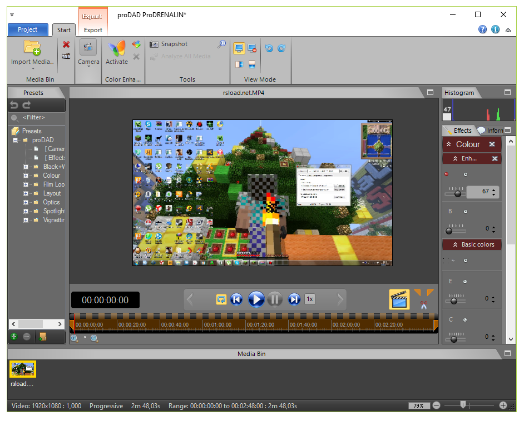The width and height of the screenshot is (524, 421).
Task: Click the Import Media folder icon
Action: (32, 48)
